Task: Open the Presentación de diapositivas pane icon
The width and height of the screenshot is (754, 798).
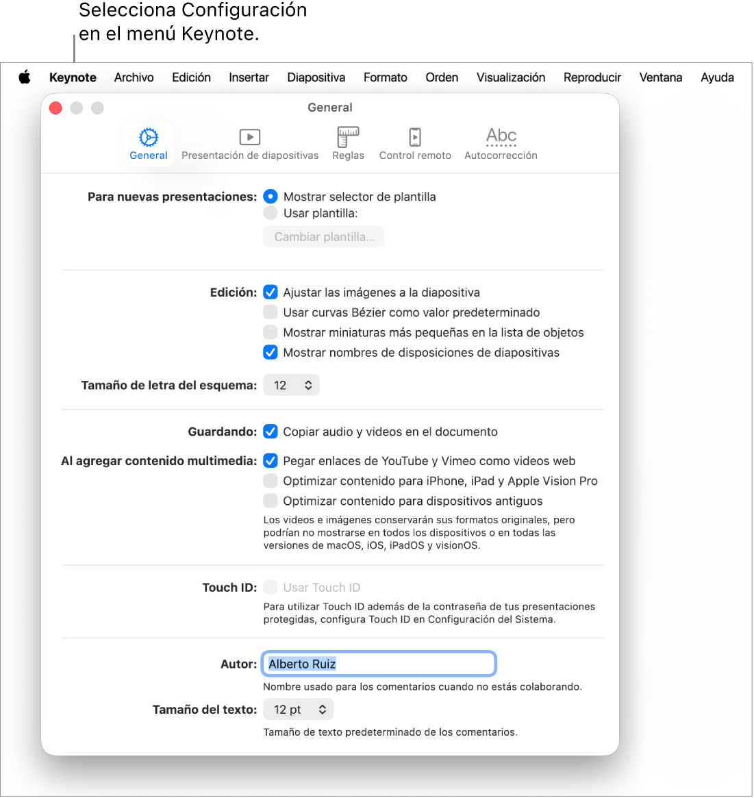Action: coord(249,136)
